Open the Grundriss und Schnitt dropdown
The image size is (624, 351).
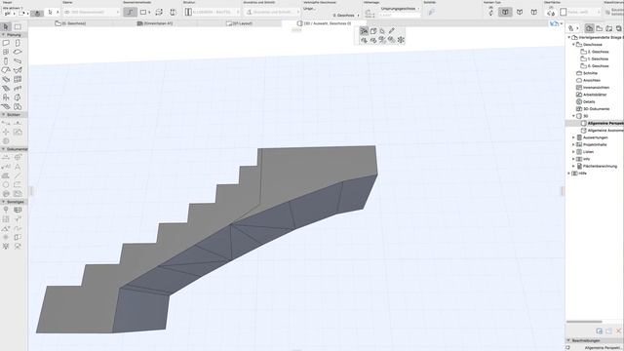[x=272, y=13]
